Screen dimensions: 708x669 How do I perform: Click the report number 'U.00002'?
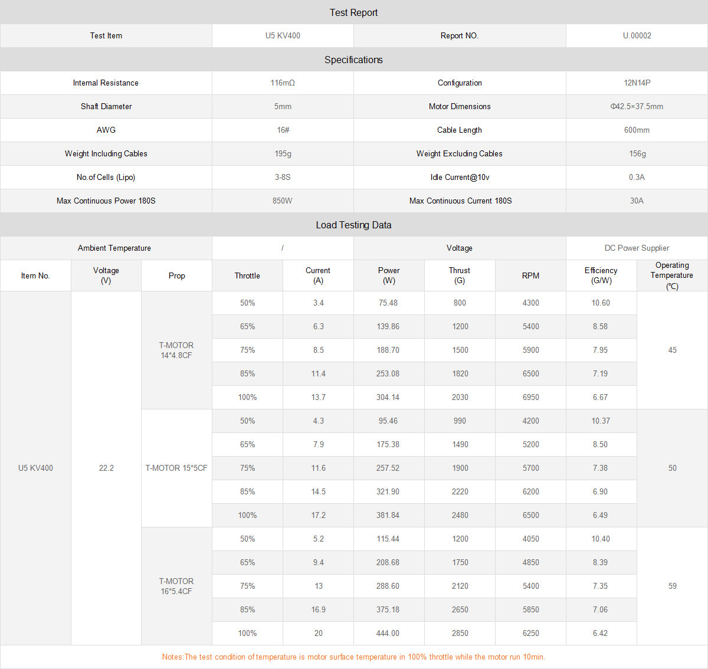[x=637, y=35]
